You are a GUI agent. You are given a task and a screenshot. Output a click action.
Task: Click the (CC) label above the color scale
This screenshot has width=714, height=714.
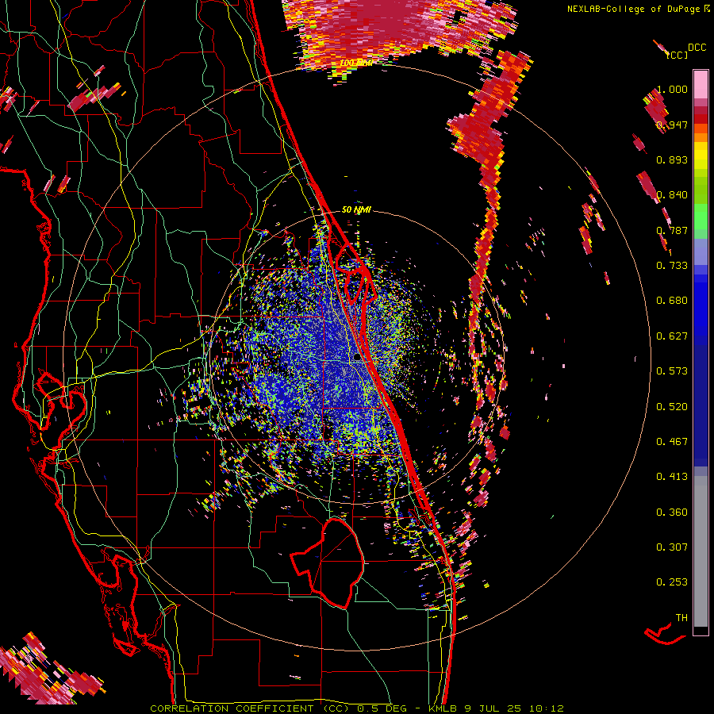click(x=677, y=55)
